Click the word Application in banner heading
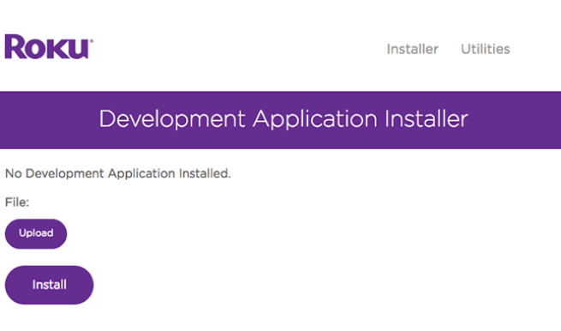 pyautogui.click(x=315, y=120)
